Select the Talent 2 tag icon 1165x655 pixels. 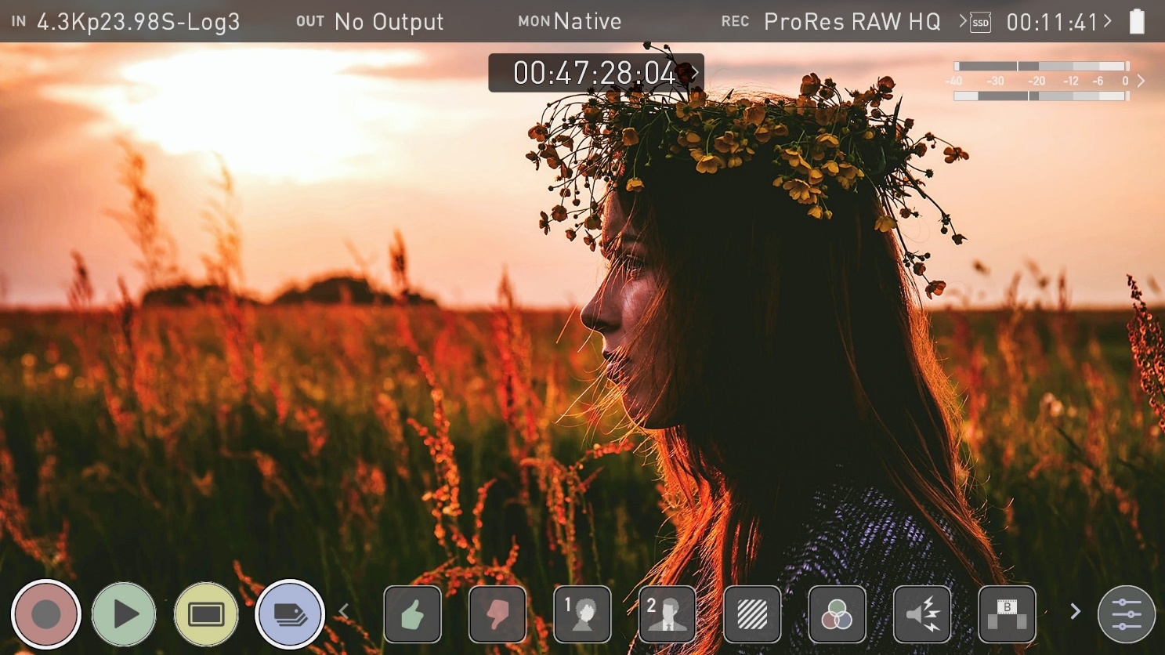point(667,615)
